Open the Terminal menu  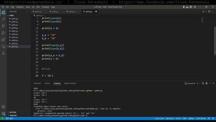tap(46, 7)
